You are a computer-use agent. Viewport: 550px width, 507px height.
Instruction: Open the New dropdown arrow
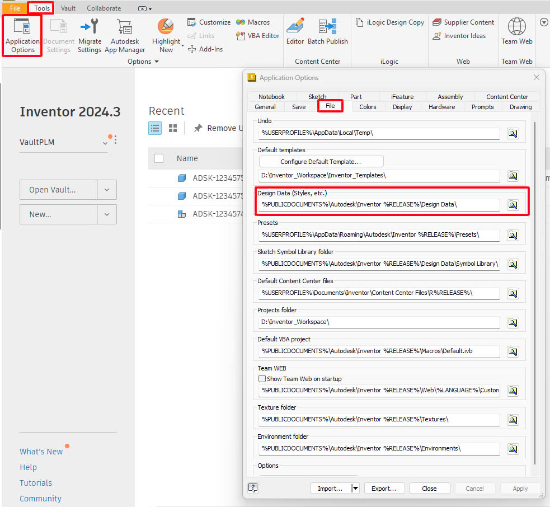click(107, 214)
